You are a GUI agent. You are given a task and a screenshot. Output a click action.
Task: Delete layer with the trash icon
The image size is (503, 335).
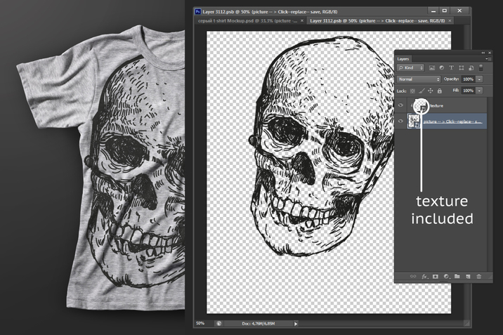point(479,277)
